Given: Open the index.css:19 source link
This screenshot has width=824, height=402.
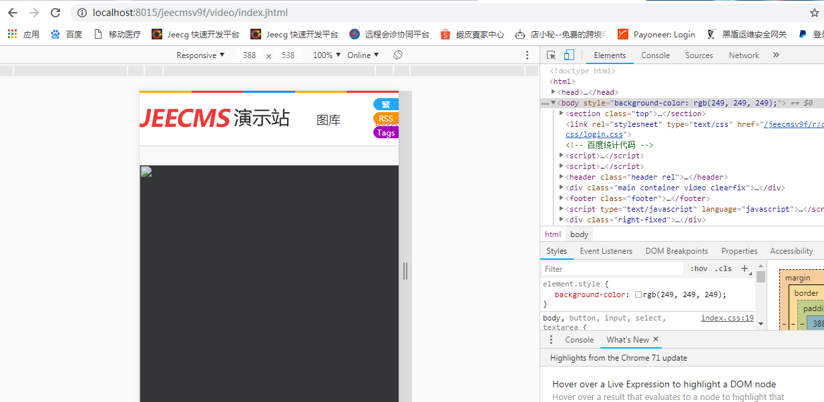Looking at the screenshot, I should (x=727, y=319).
